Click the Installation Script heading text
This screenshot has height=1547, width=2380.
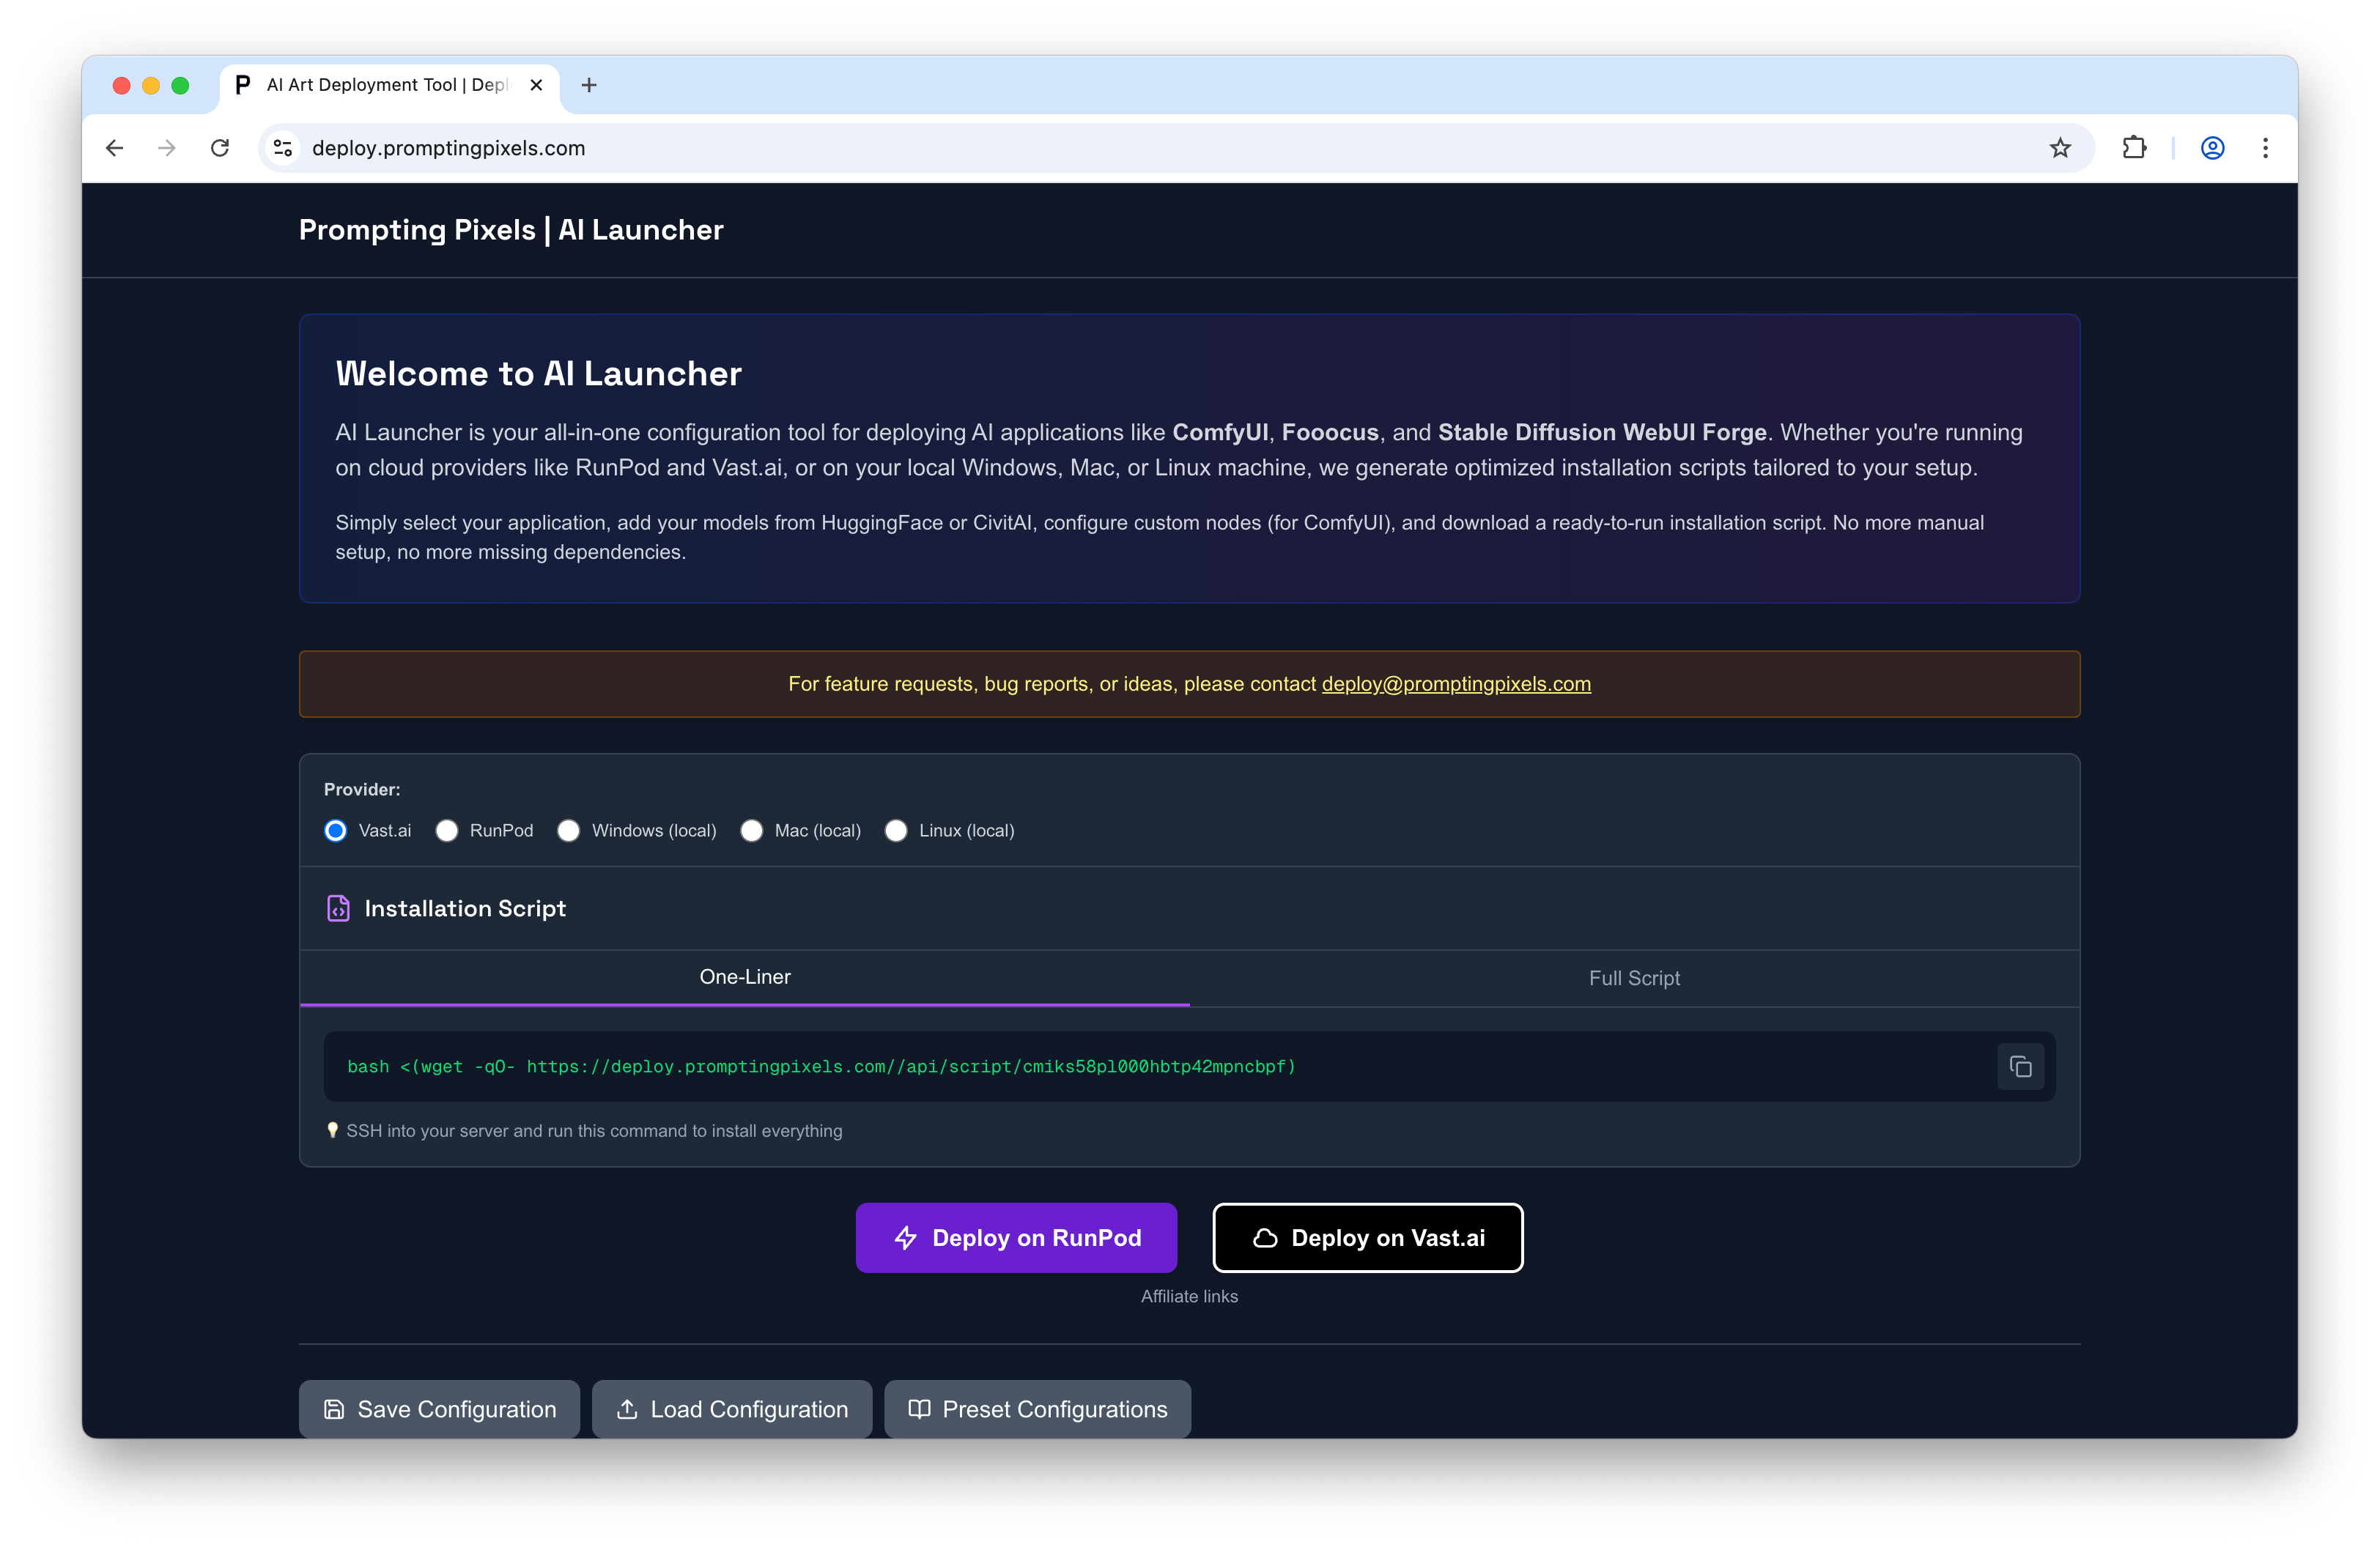pos(465,908)
